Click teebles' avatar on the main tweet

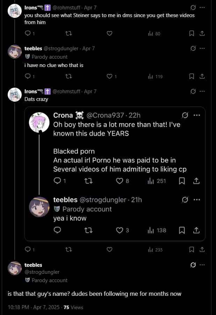pos(15,268)
